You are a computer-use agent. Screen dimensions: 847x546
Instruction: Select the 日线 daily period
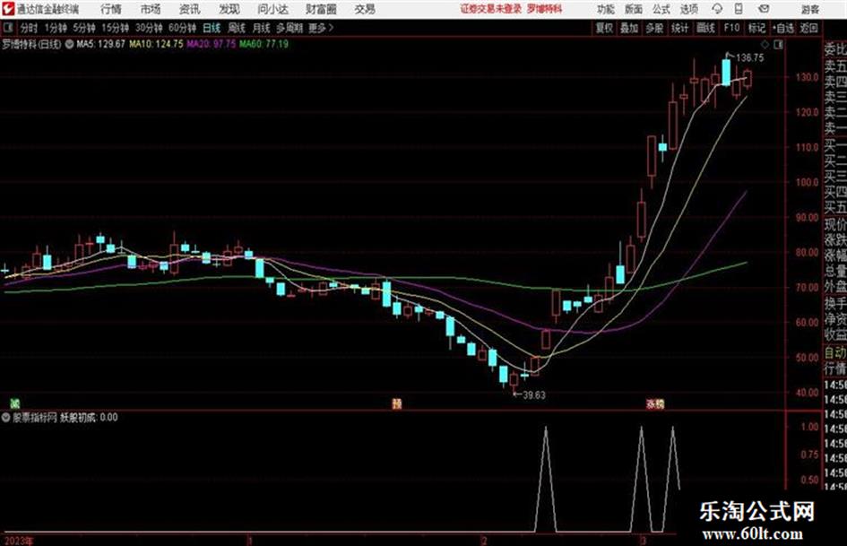(x=212, y=28)
